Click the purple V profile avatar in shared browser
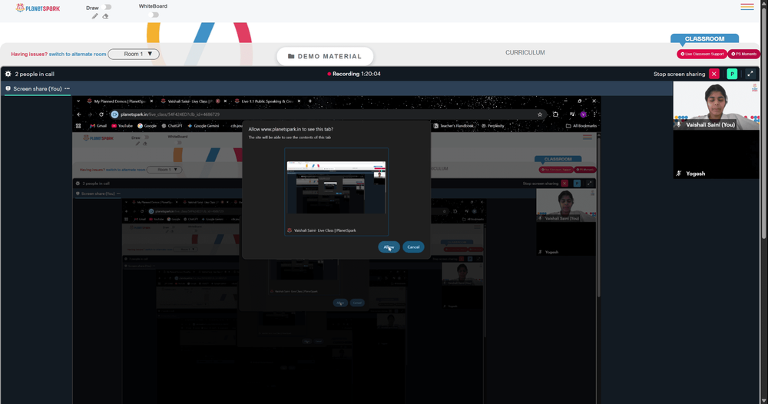The image size is (768, 404). (584, 114)
